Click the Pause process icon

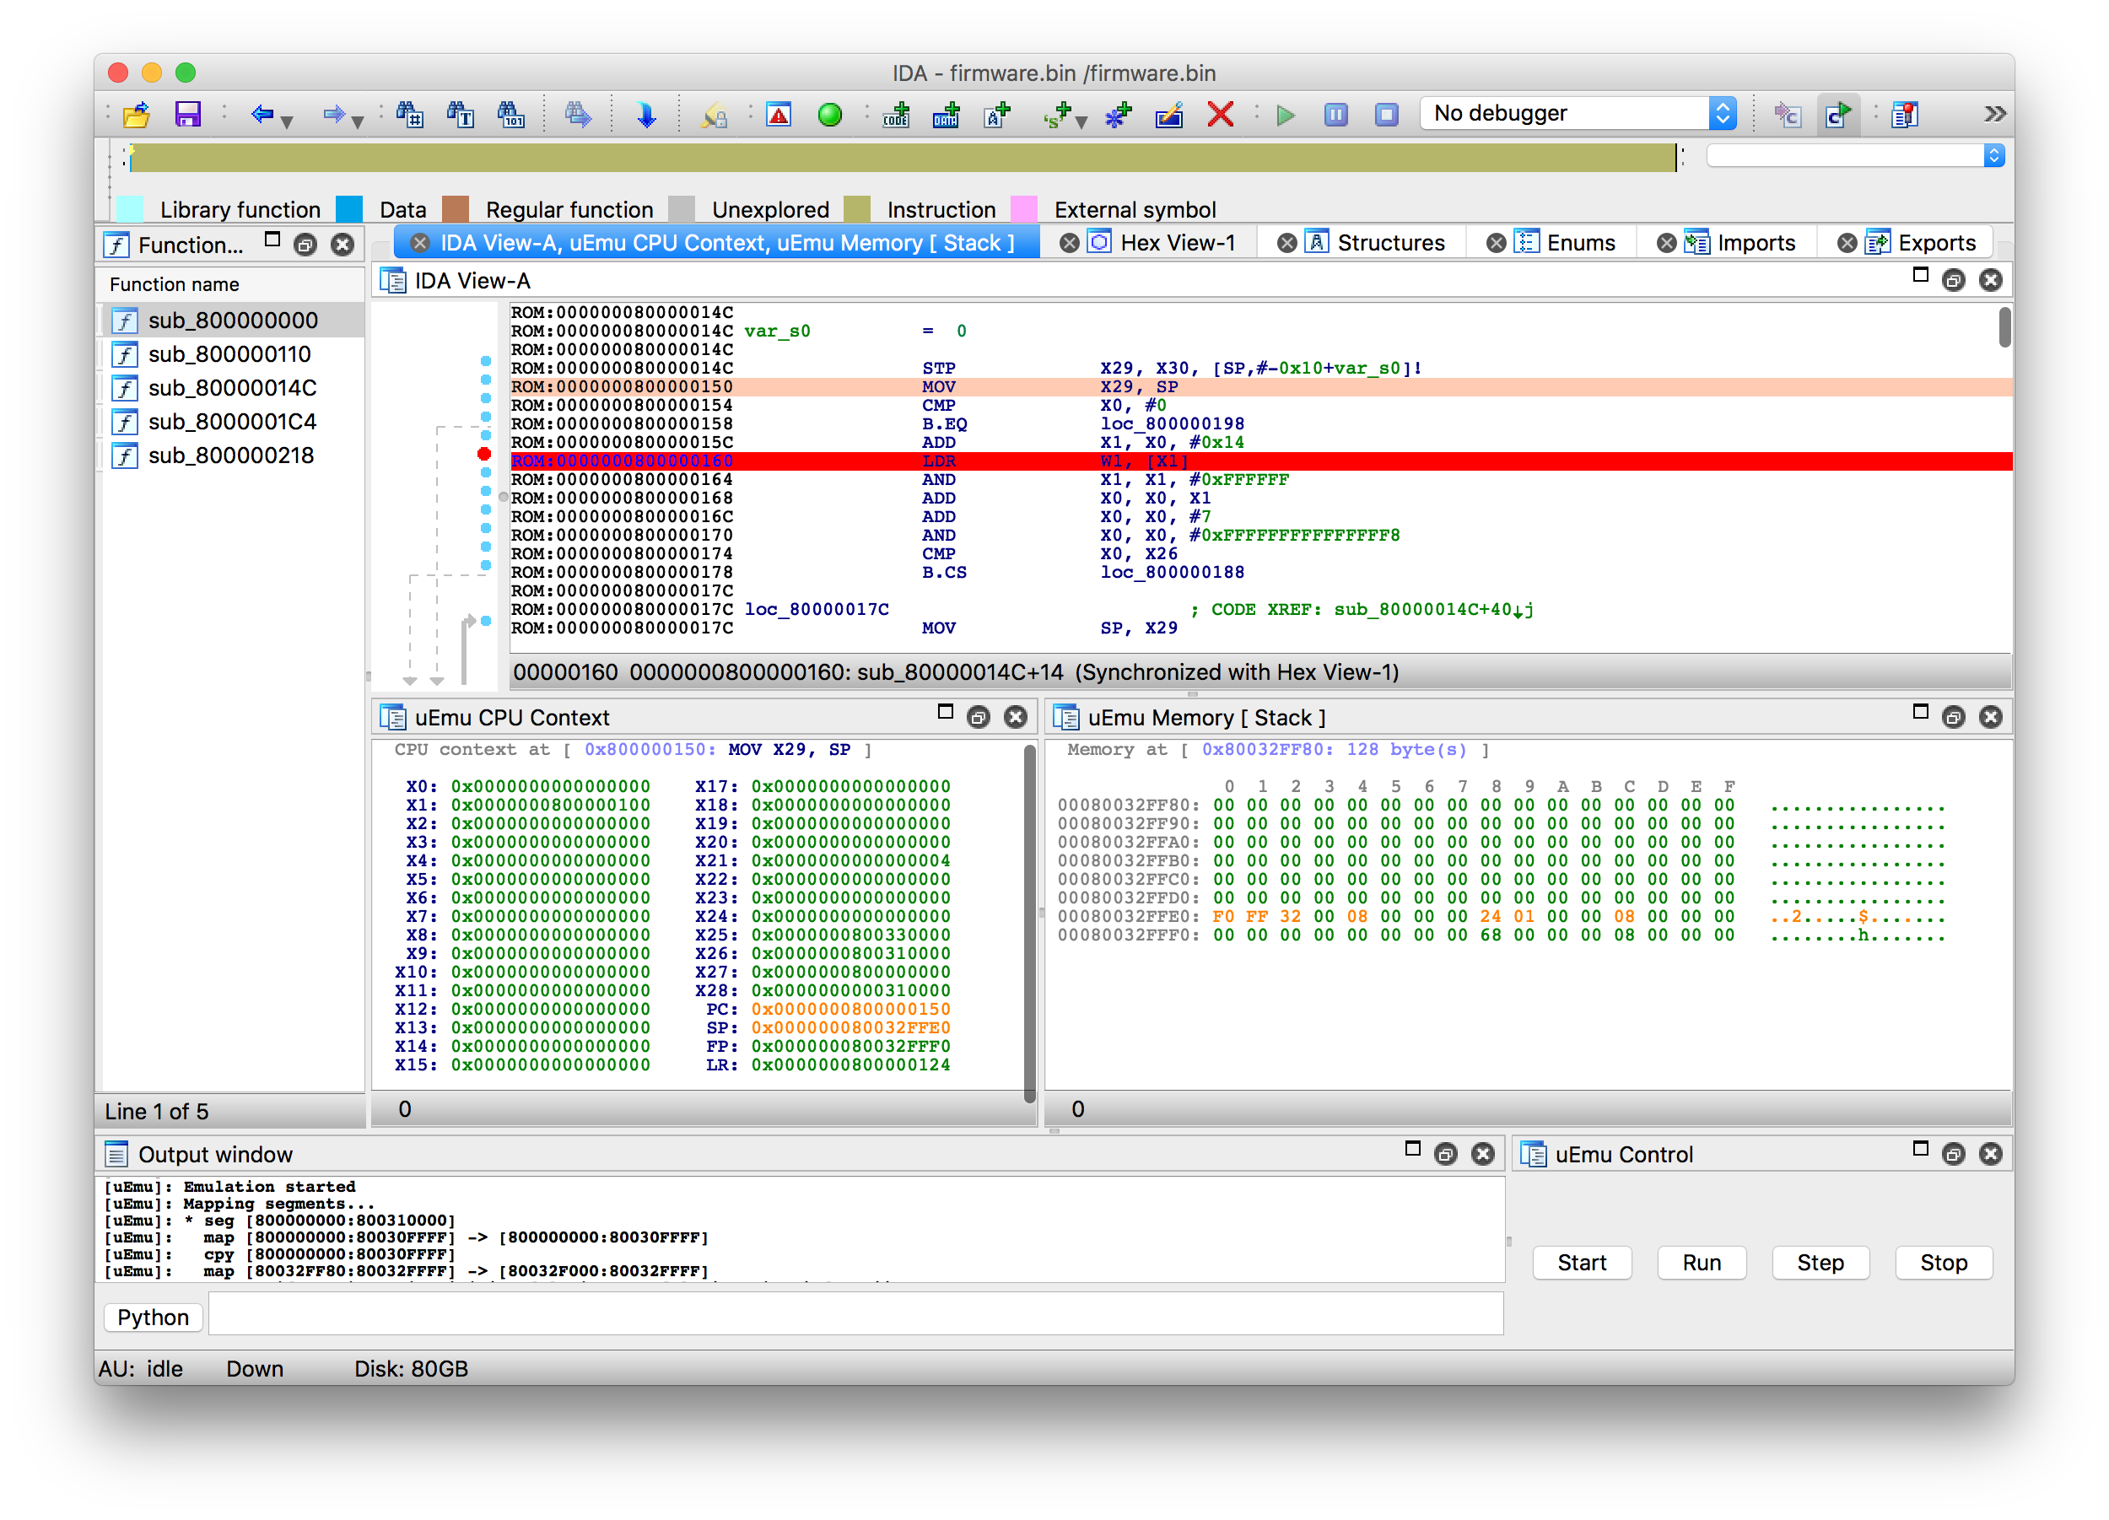[1335, 115]
